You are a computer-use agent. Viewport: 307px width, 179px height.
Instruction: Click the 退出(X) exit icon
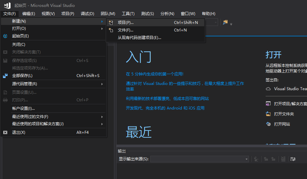pyautogui.click(x=5, y=132)
